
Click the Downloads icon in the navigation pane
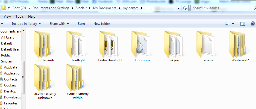pos(1,97)
